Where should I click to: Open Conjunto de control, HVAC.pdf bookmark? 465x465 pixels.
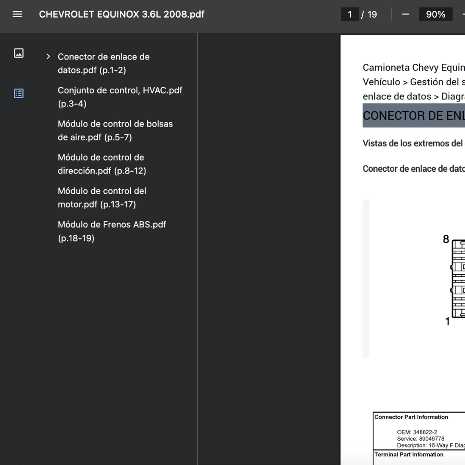(120, 97)
